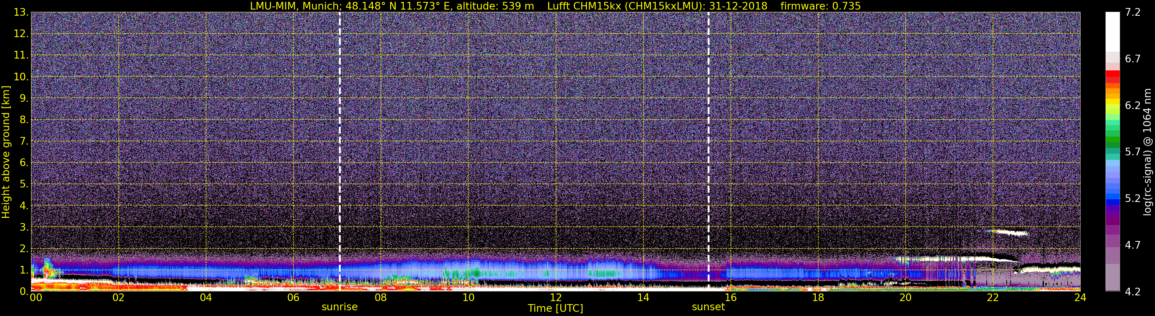This screenshot has width=1155, height=316.
Task: Click the colorbar value '5.7'
Action: [x=1133, y=152]
